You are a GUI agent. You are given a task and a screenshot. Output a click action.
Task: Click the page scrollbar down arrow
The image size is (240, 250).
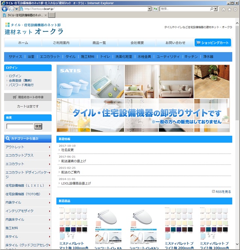pyautogui.click(x=237, y=244)
